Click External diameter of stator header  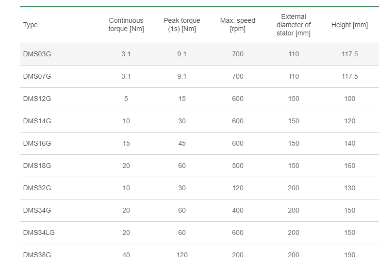pyautogui.click(x=294, y=25)
